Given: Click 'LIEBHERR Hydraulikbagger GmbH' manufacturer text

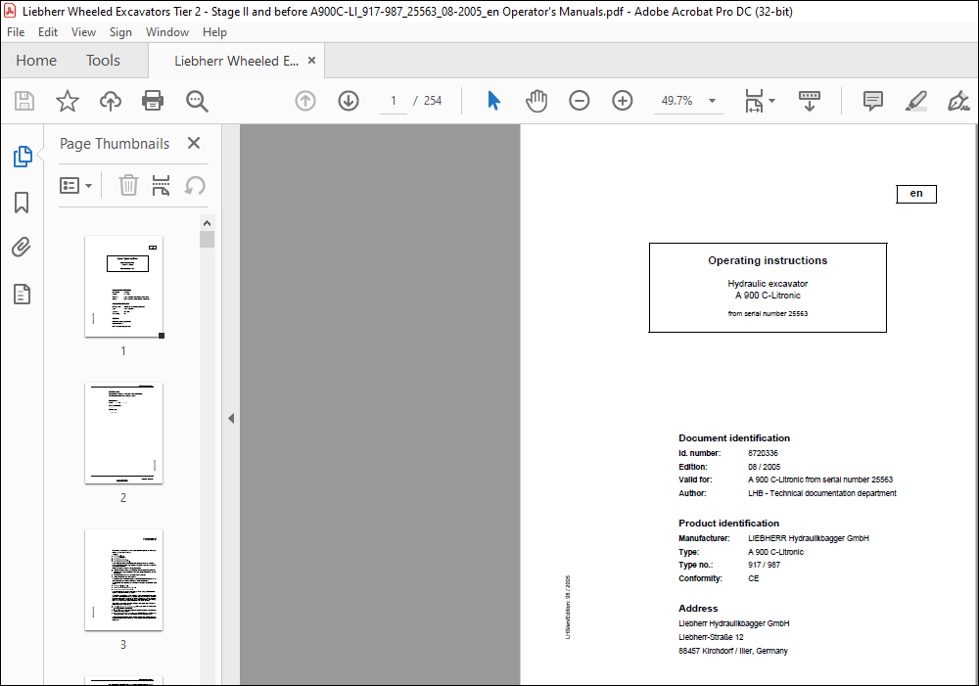Looking at the screenshot, I should point(809,538).
